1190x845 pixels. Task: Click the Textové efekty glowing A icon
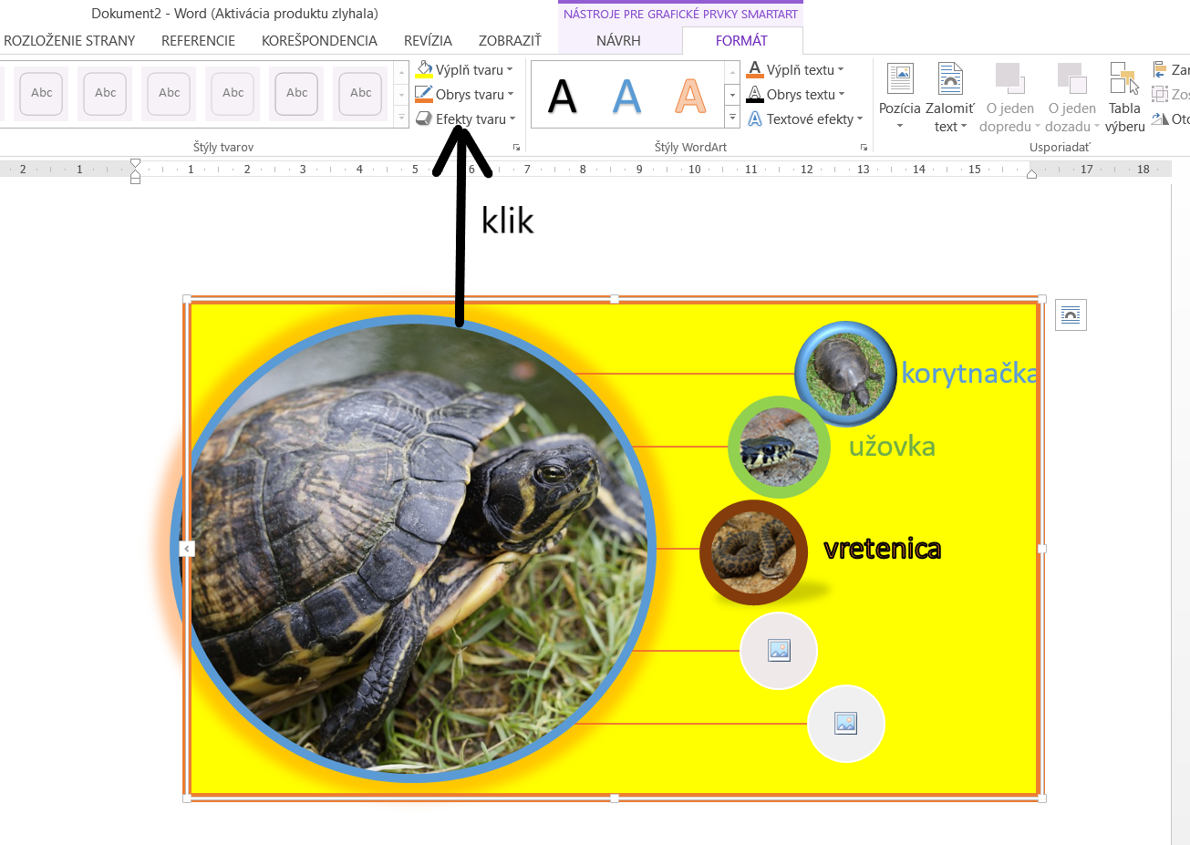pos(755,119)
